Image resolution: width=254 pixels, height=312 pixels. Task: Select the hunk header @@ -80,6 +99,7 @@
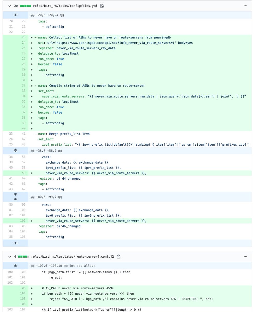(x=46, y=197)
